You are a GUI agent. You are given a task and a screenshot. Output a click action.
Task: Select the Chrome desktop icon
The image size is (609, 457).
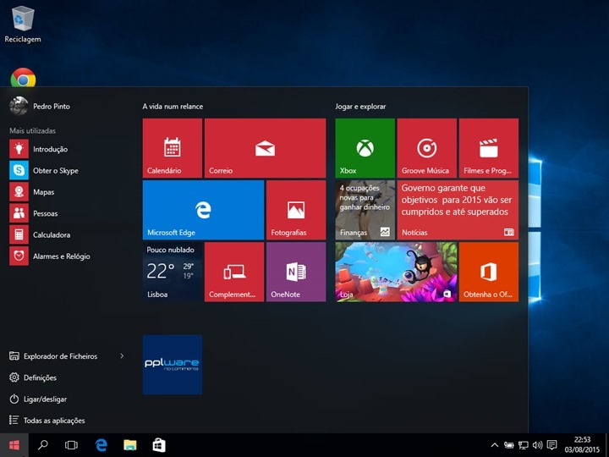[x=23, y=78]
